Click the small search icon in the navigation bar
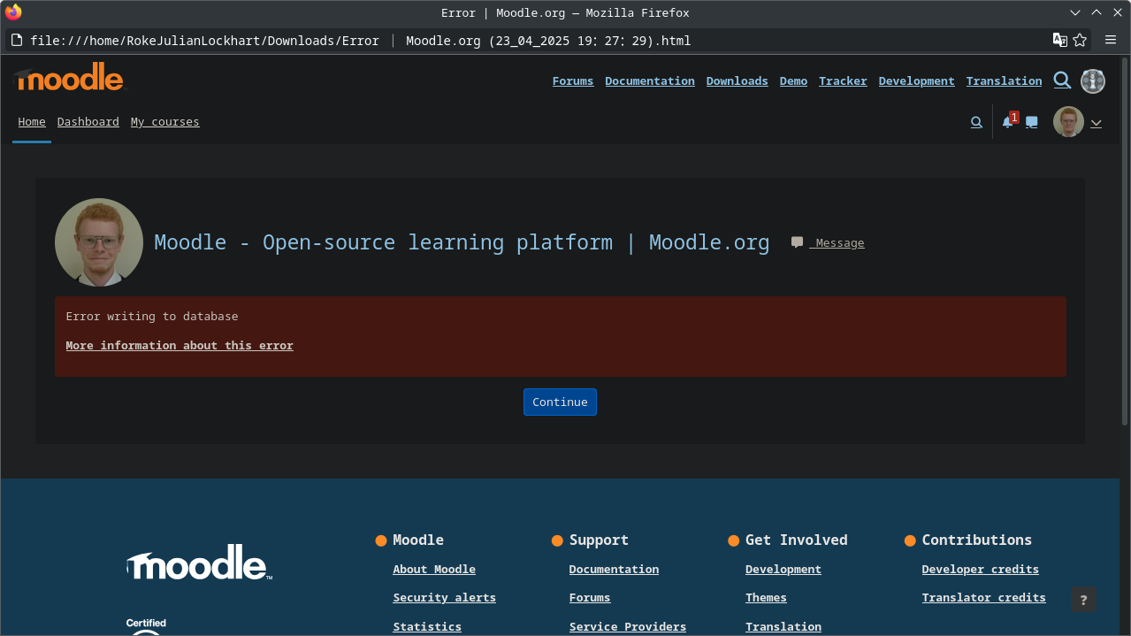The width and height of the screenshot is (1131, 636). [976, 122]
